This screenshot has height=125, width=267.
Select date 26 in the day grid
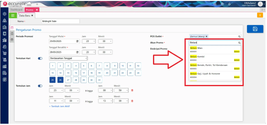(x=60, y=80)
